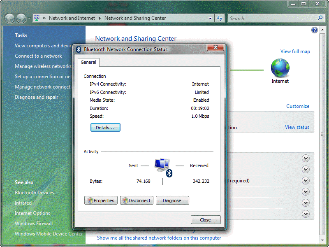Click the back navigation arrow

pyautogui.click(x=9, y=18)
